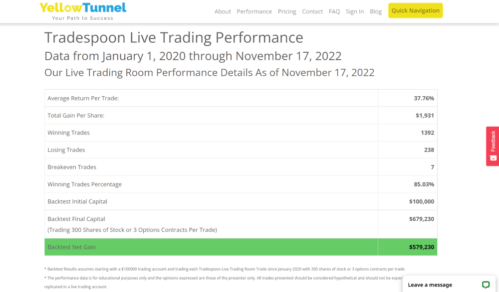Screen dimensions: 499x292
Task: Click the page title Tradespoon Live Trading Performance
Action: coord(174,37)
